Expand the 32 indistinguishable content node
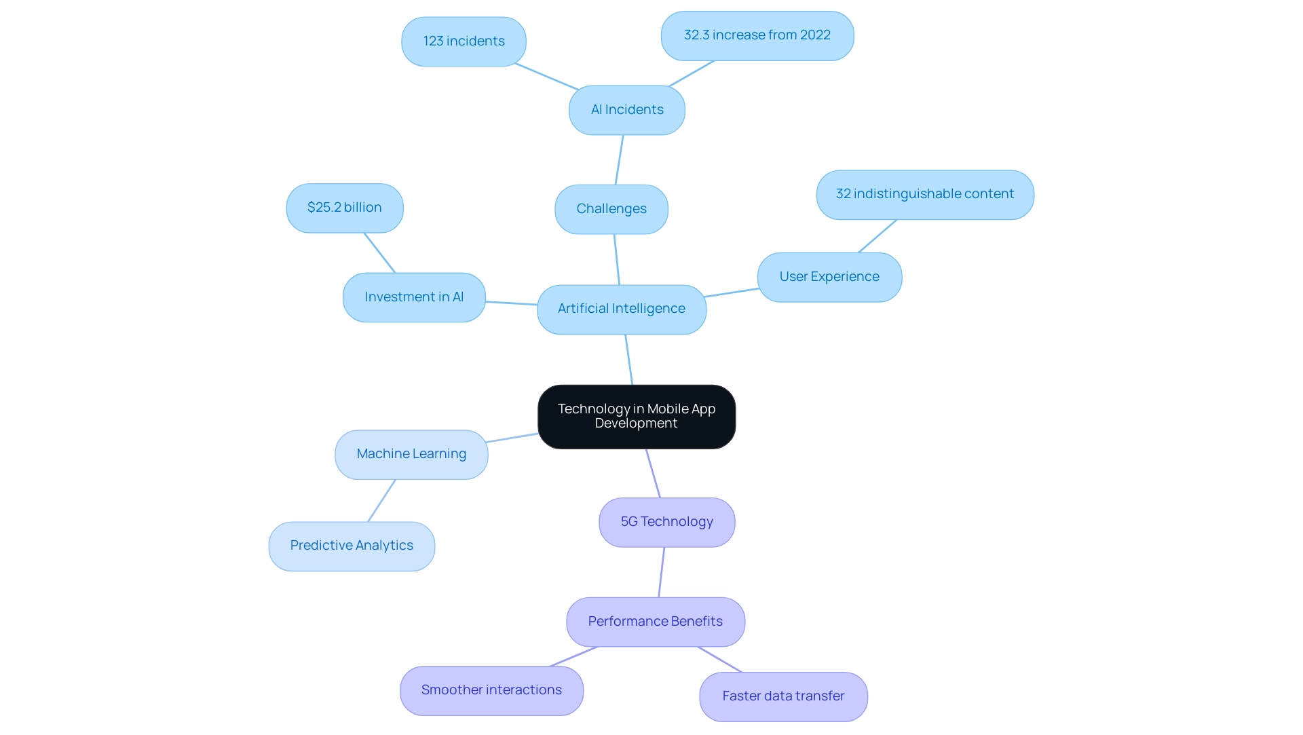Image resolution: width=1303 pixels, height=735 pixels. point(924,193)
